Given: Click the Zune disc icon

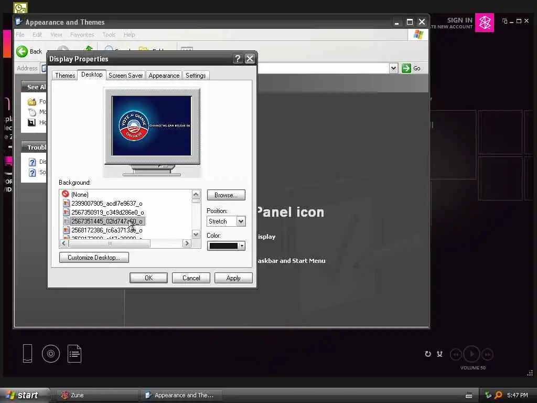Looking at the screenshot, I should pyautogui.click(x=51, y=354).
